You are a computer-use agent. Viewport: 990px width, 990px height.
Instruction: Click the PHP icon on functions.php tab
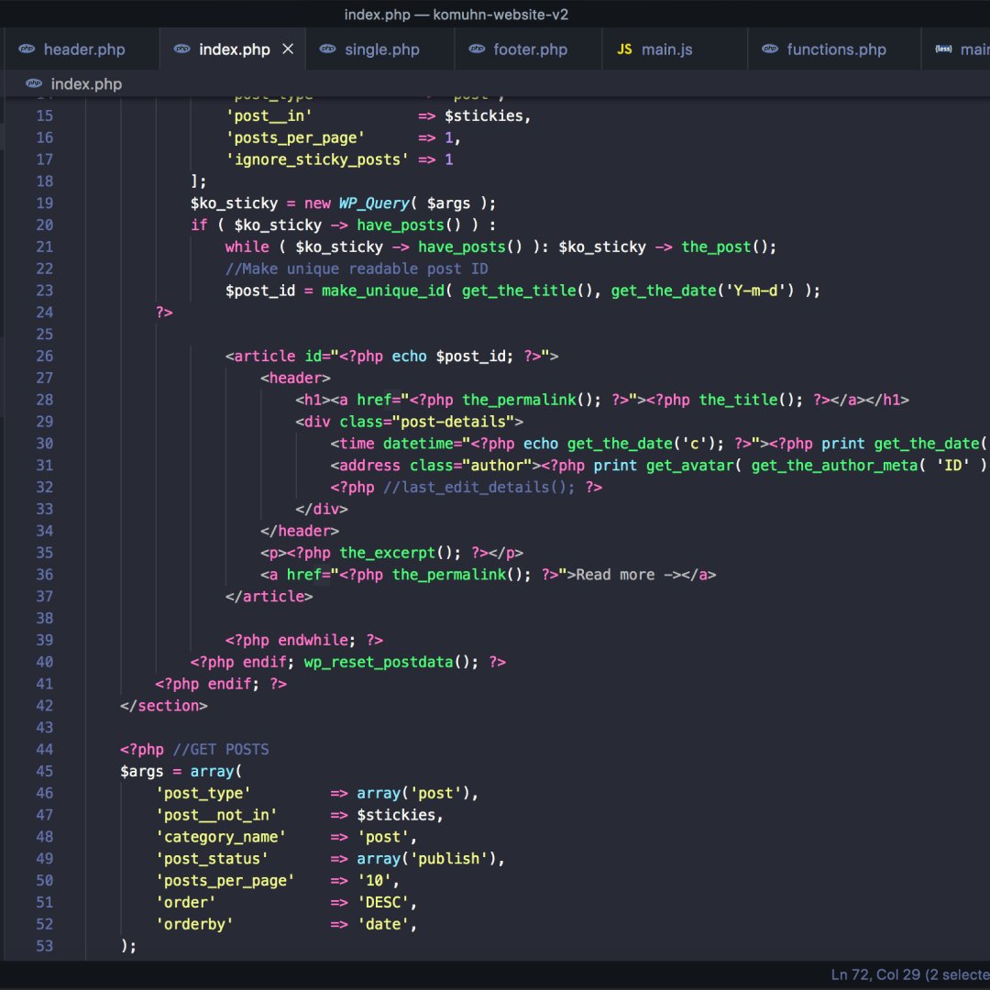coord(770,49)
